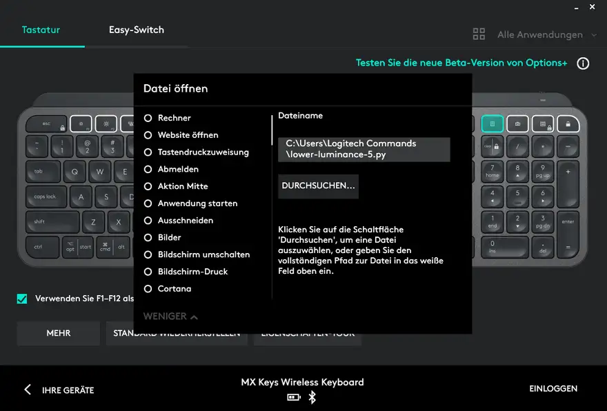Viewport: 607px width, 411px height.
Task: Click the application grid icon
Action: click(x=479, y=34)
